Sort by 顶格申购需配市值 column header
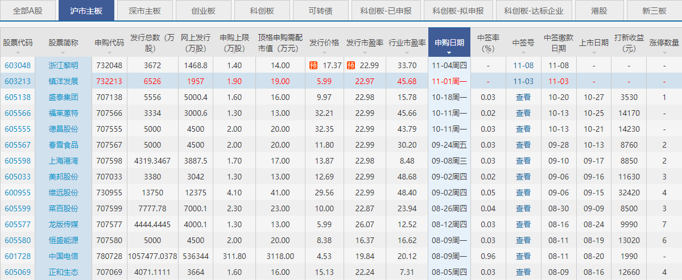Image resolution: width=682 pixels, height=280 pixels. tap(280, 43)
